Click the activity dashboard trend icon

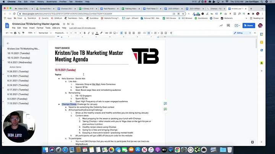tap(221, 26)
